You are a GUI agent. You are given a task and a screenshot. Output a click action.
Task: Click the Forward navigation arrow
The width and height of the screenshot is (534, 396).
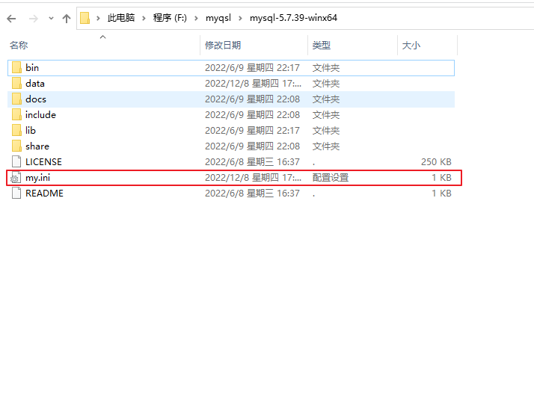34,19
